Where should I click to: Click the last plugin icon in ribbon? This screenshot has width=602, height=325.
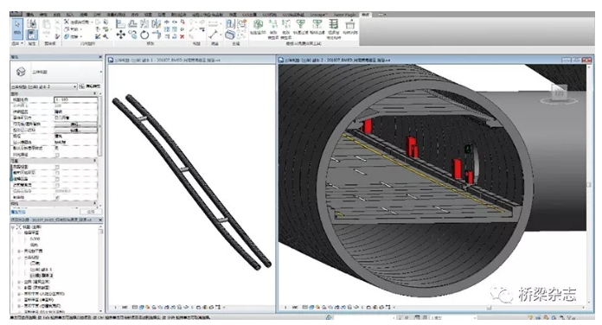click(349, 25)
